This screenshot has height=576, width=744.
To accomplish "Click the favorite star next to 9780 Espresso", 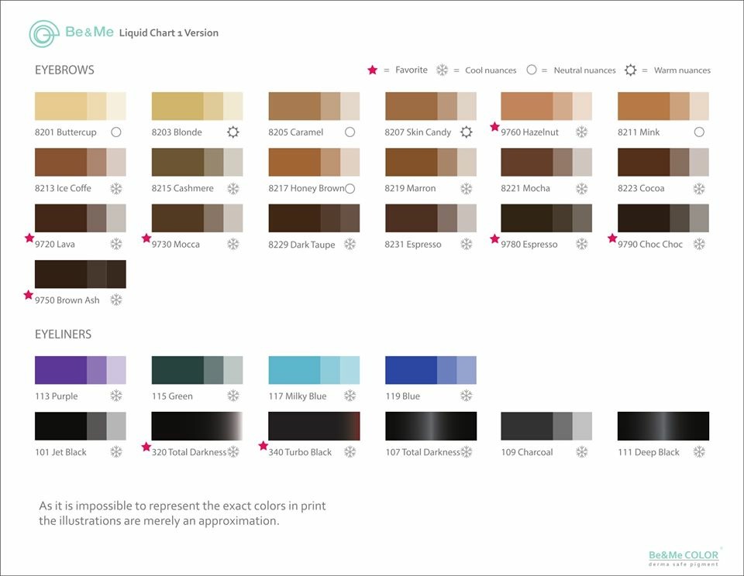I will click(x=494, y=238).
